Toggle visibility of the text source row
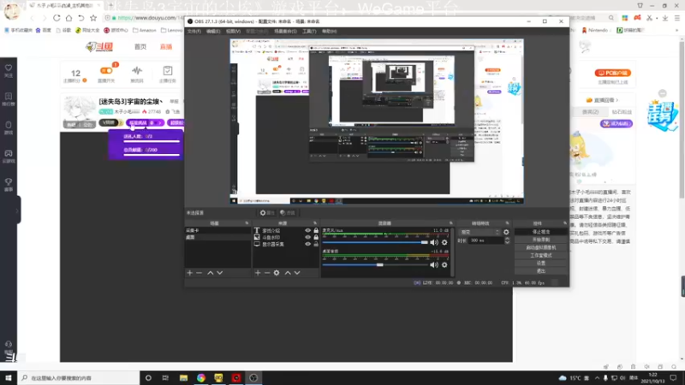This screenshot has width=685, height=385. pyautogui.click(x=307, y=230)
